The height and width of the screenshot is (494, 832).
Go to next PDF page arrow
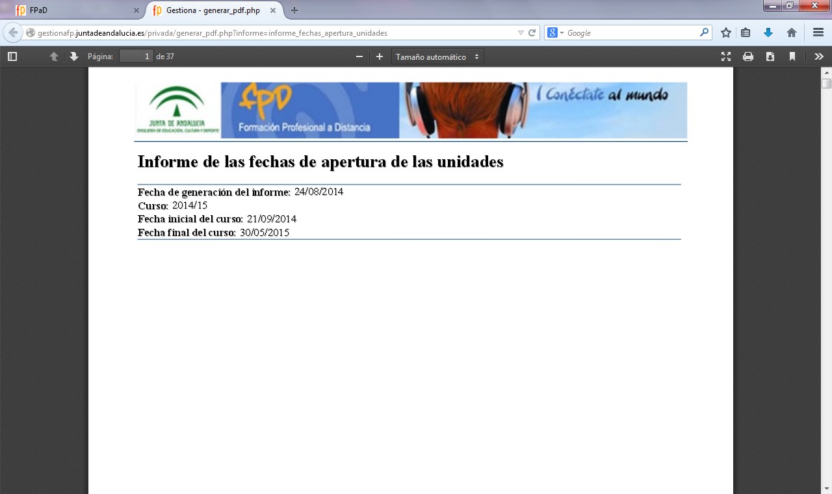pyautogui.click(x=73, y=57)
